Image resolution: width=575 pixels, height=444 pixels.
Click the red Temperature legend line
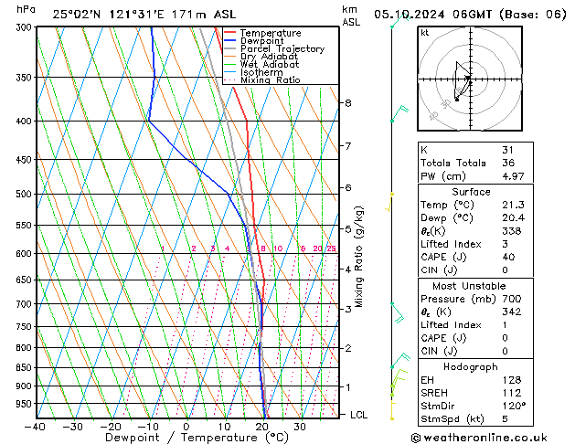point(229,33)
